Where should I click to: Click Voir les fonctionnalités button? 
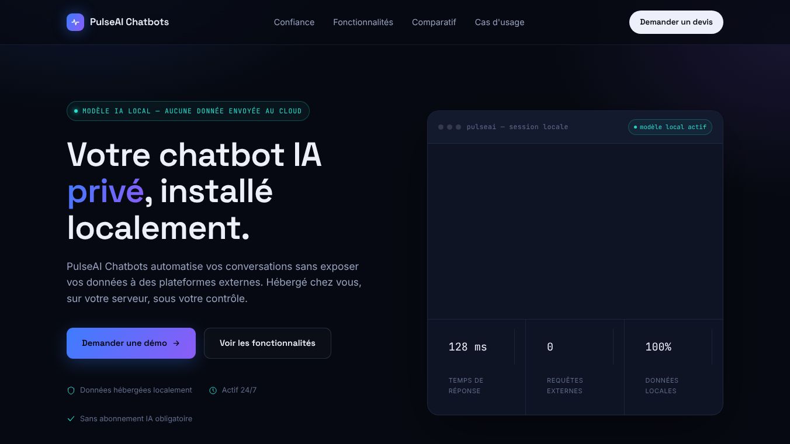(267, 343)
